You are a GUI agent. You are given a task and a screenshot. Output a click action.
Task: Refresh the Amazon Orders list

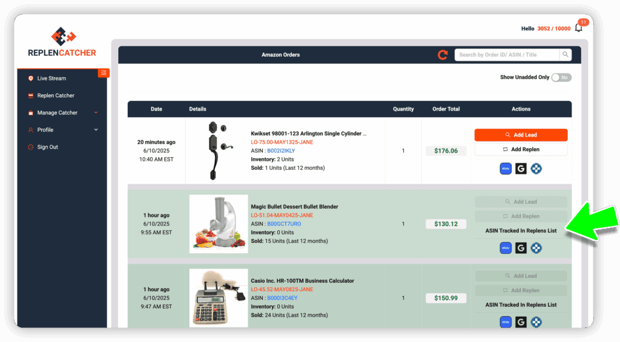coord(443,55)
